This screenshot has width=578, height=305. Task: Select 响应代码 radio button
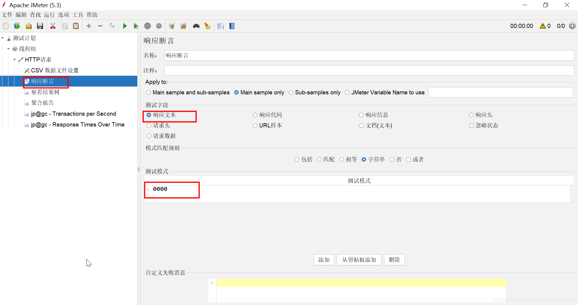(x=255, y=115)
